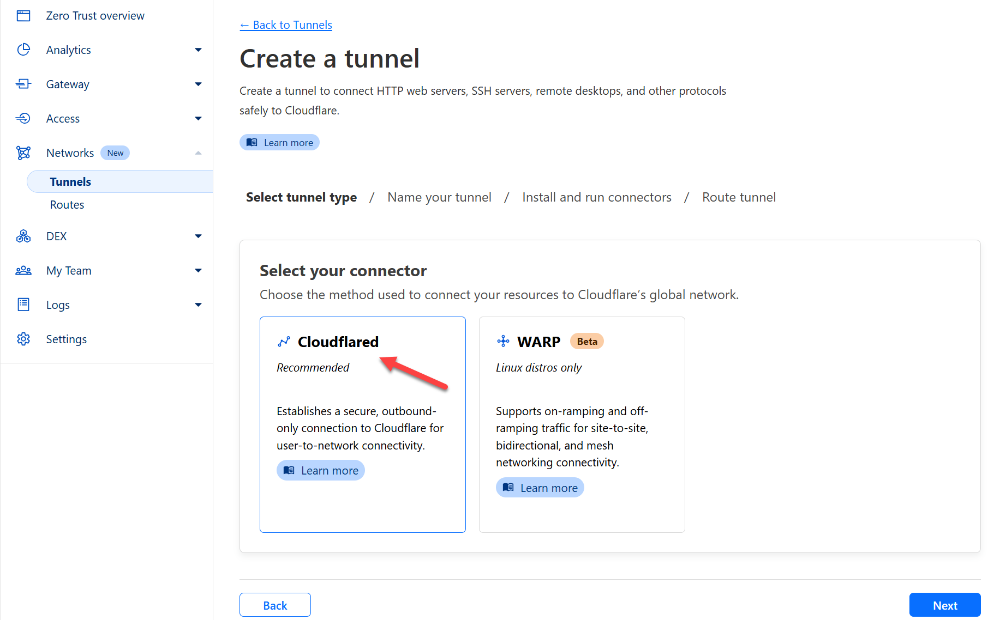Viewport: 988px width, 620px height.
Task: Click the Create a tunnel heading
Action: coord(330,58)
